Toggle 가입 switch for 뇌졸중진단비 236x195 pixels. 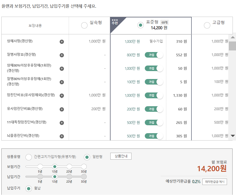coord(154,136)
